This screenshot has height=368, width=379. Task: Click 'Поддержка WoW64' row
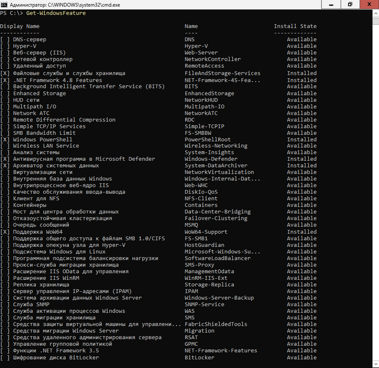coord(38,232)
